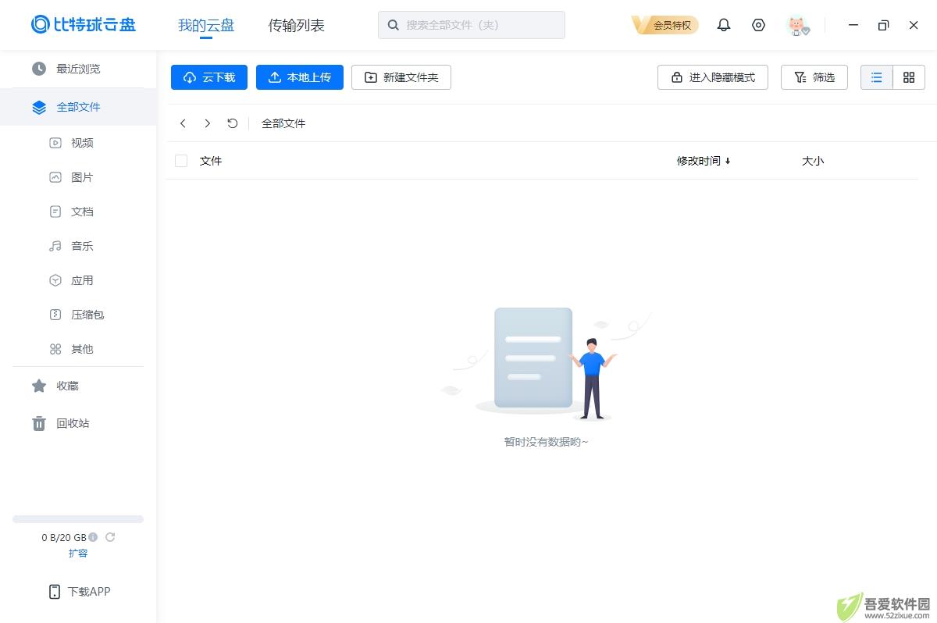Switch to grid view
937x623 pixels.
pos(909,77)
